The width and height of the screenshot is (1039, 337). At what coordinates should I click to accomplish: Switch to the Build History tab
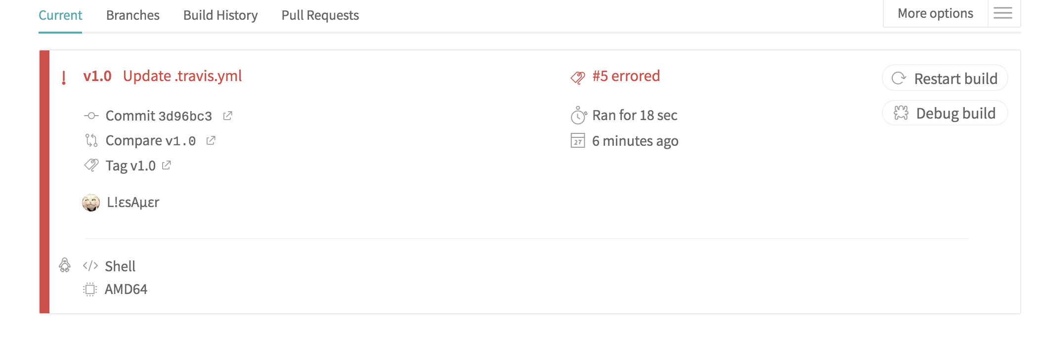[220, 15]
